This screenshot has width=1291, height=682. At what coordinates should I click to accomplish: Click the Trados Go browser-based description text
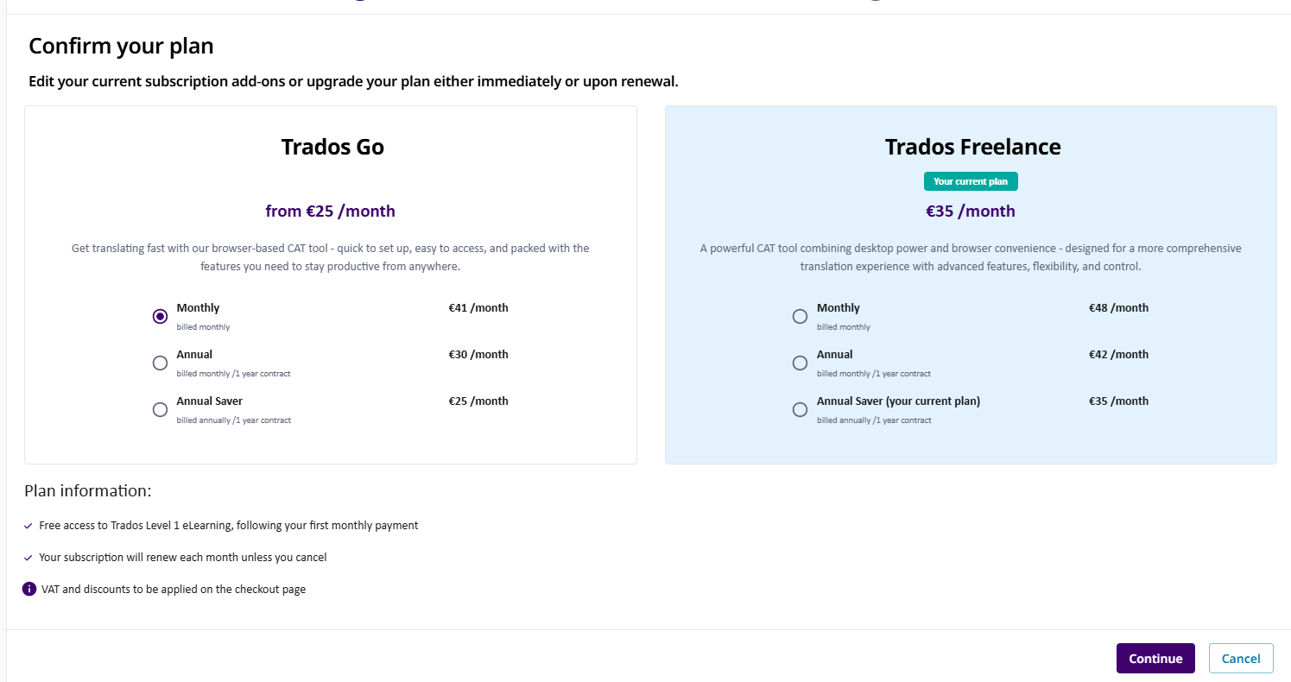(330, 257)
